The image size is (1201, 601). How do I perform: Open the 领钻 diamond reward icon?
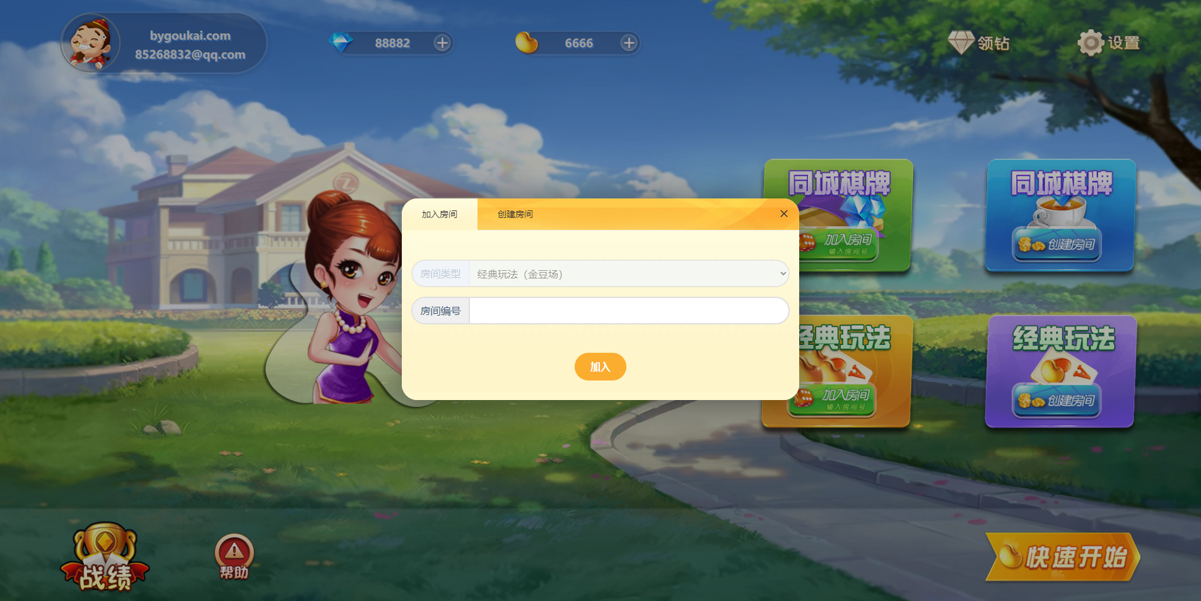(961, 43)
